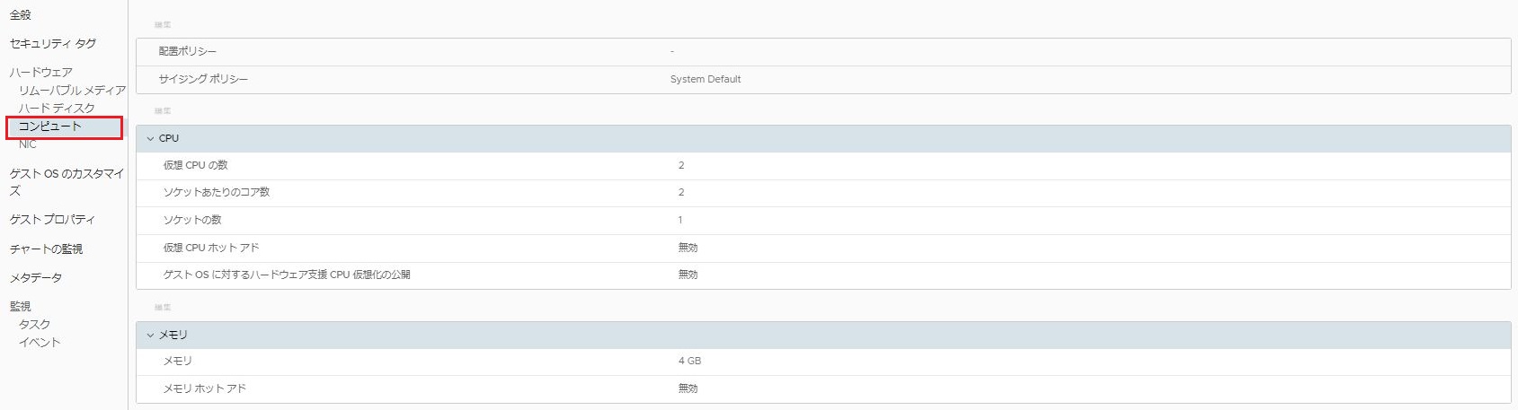The image size is (1518, 410).
Task: Collapse the メモリ section chevron
Action: 150,335
